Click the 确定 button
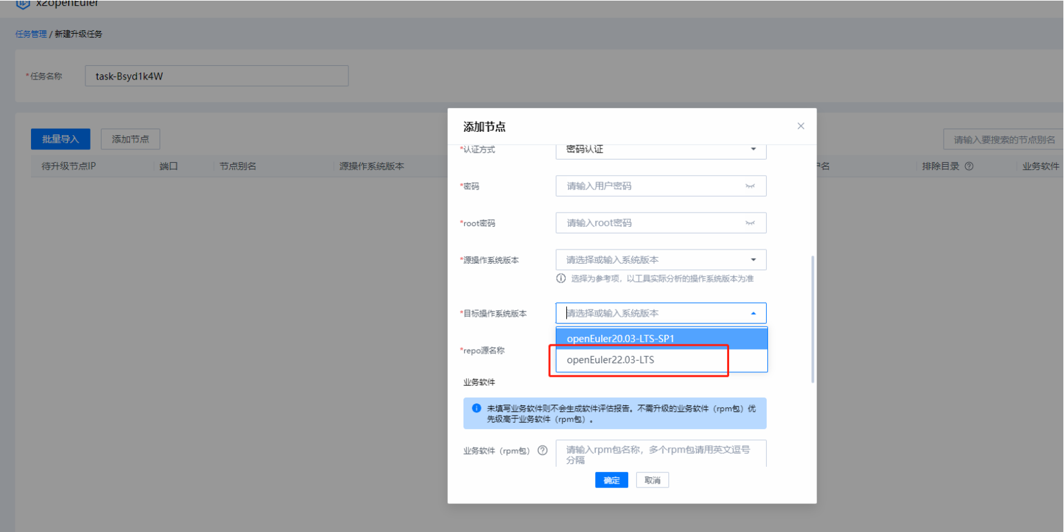This screenshot has height=532, width=1064. 611,480
